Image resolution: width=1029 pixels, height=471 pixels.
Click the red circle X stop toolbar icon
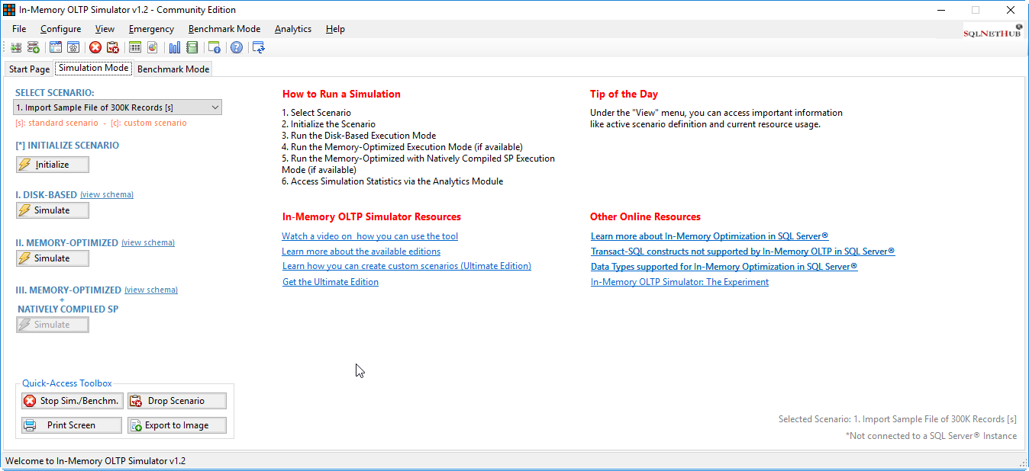click(x=95, y=47)
